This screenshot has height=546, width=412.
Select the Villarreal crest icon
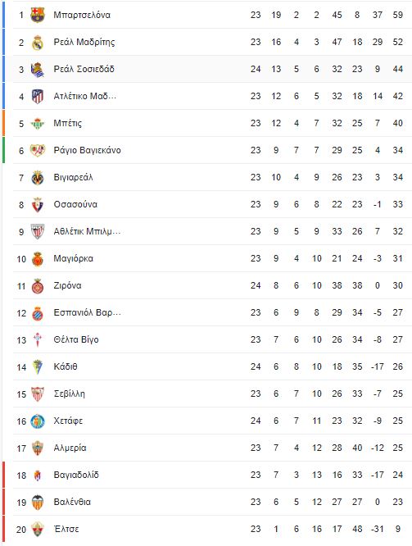click(x=38, y=178)
